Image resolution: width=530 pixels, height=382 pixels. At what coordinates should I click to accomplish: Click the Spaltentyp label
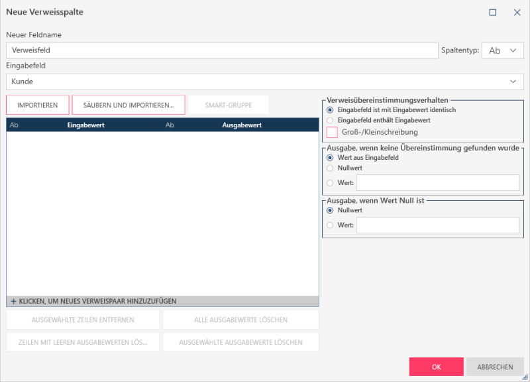[x=460, y=50]
